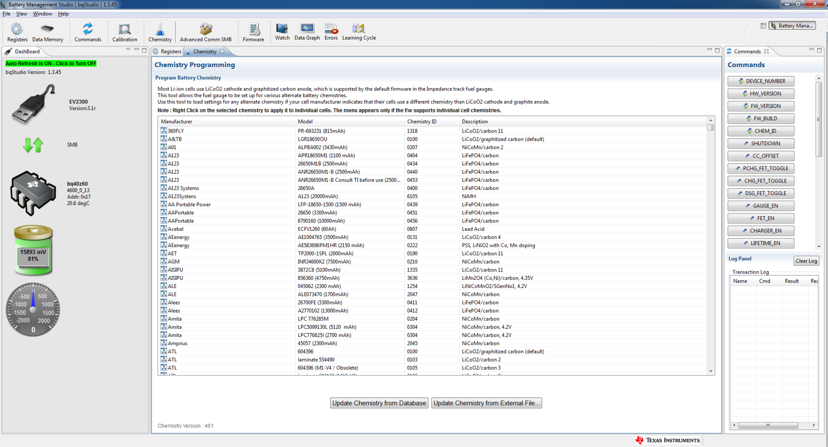Sort the table by Manufacturer column
This screenshot has width=828, height=447.
pyautogui.click(x=227, y=121)
